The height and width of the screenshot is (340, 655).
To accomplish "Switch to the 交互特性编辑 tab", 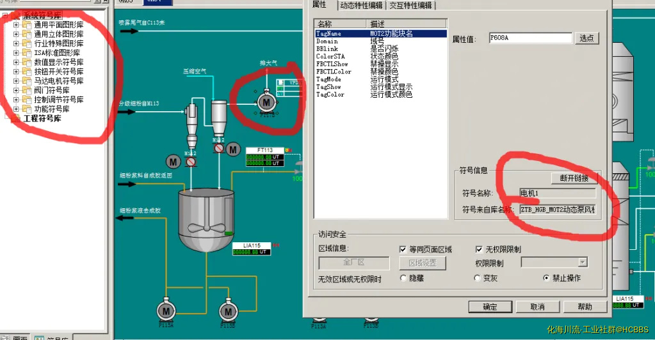I will pos(411,5).
